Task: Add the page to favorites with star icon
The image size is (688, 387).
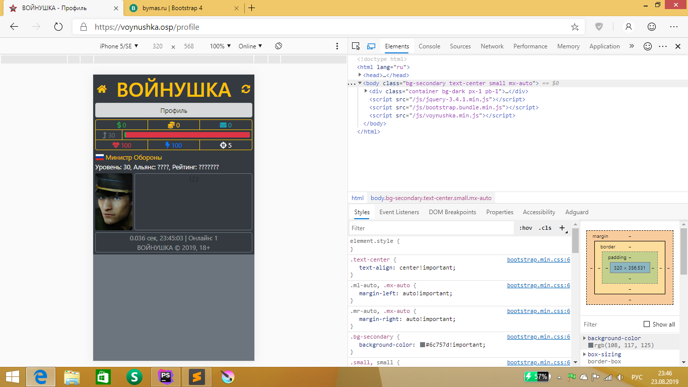Action: pos(575,27)
